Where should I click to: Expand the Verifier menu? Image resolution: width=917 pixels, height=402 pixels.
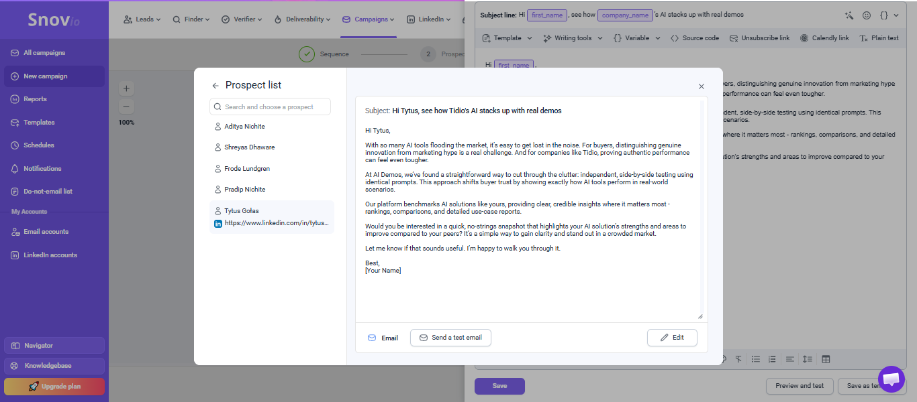coord(242,19)
